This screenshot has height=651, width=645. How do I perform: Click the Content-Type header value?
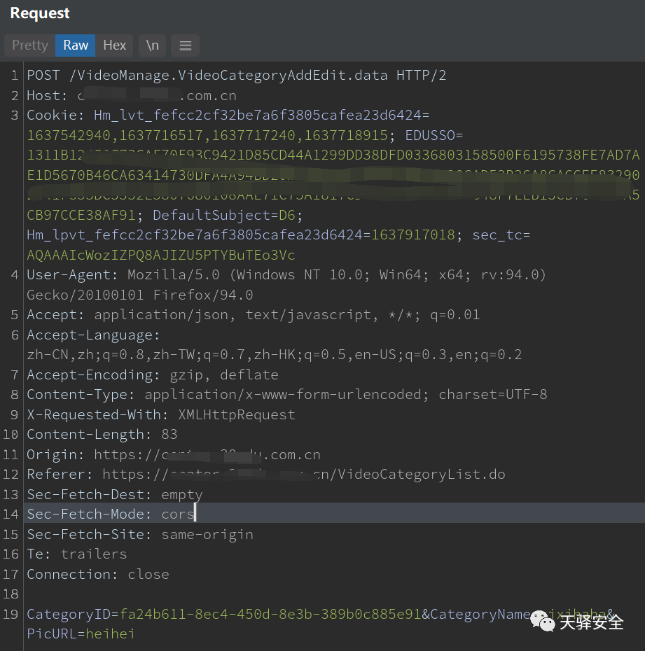pos(345,395)
